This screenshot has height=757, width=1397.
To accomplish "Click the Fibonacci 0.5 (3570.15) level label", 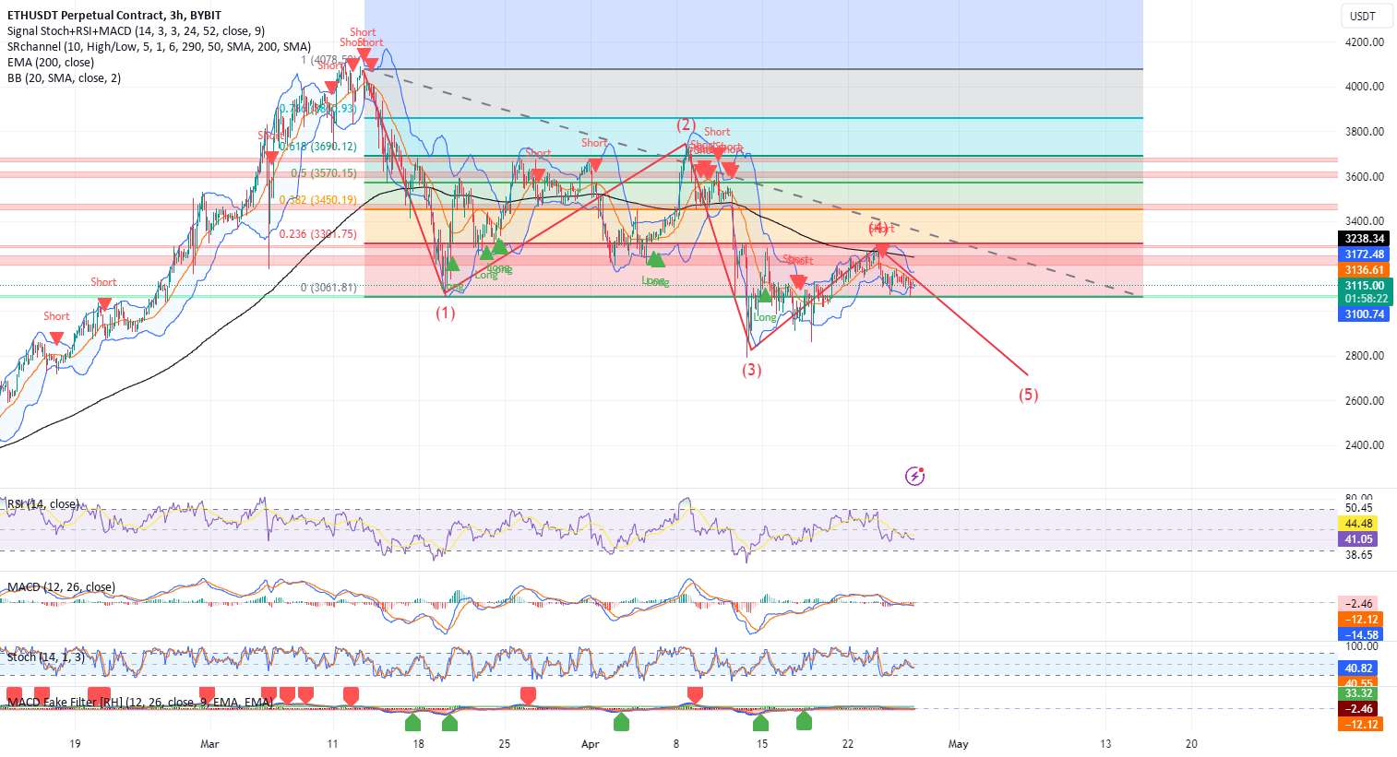I will click(324, 173).
